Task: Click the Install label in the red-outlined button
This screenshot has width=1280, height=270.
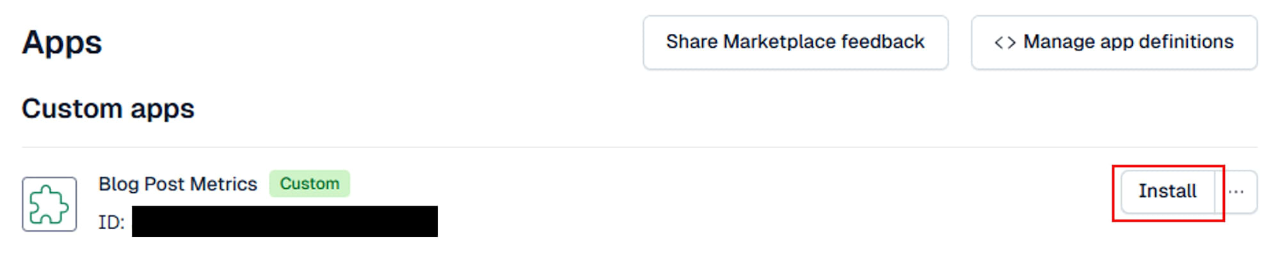Action: 1167,191
